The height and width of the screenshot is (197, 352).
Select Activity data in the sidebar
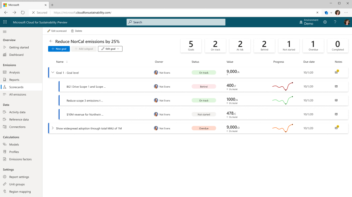(x=17, y=112)
